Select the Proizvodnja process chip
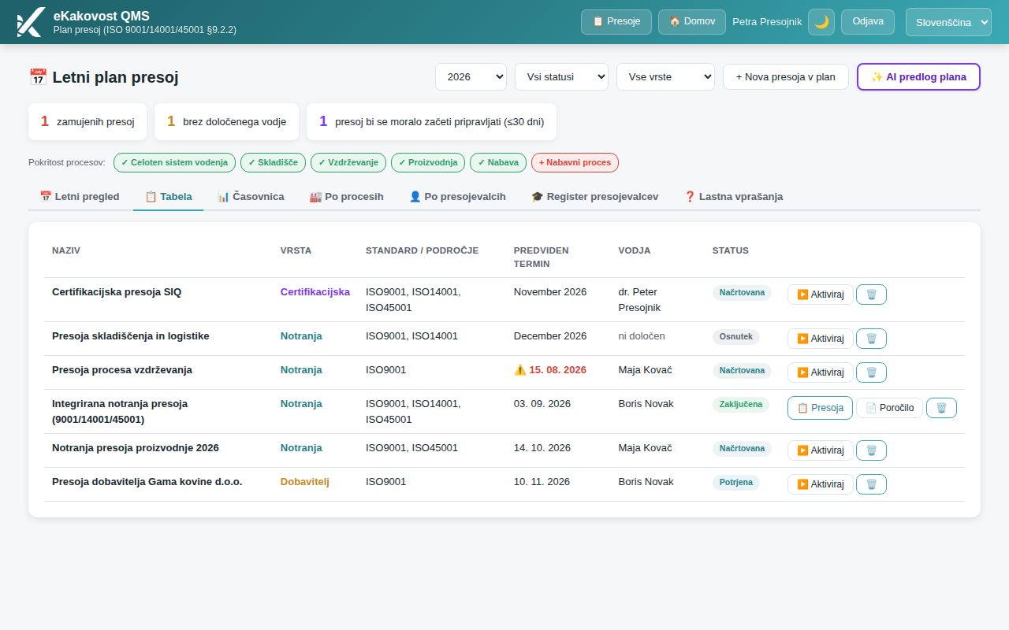1009x630 pixels. (x=428, y=163)
